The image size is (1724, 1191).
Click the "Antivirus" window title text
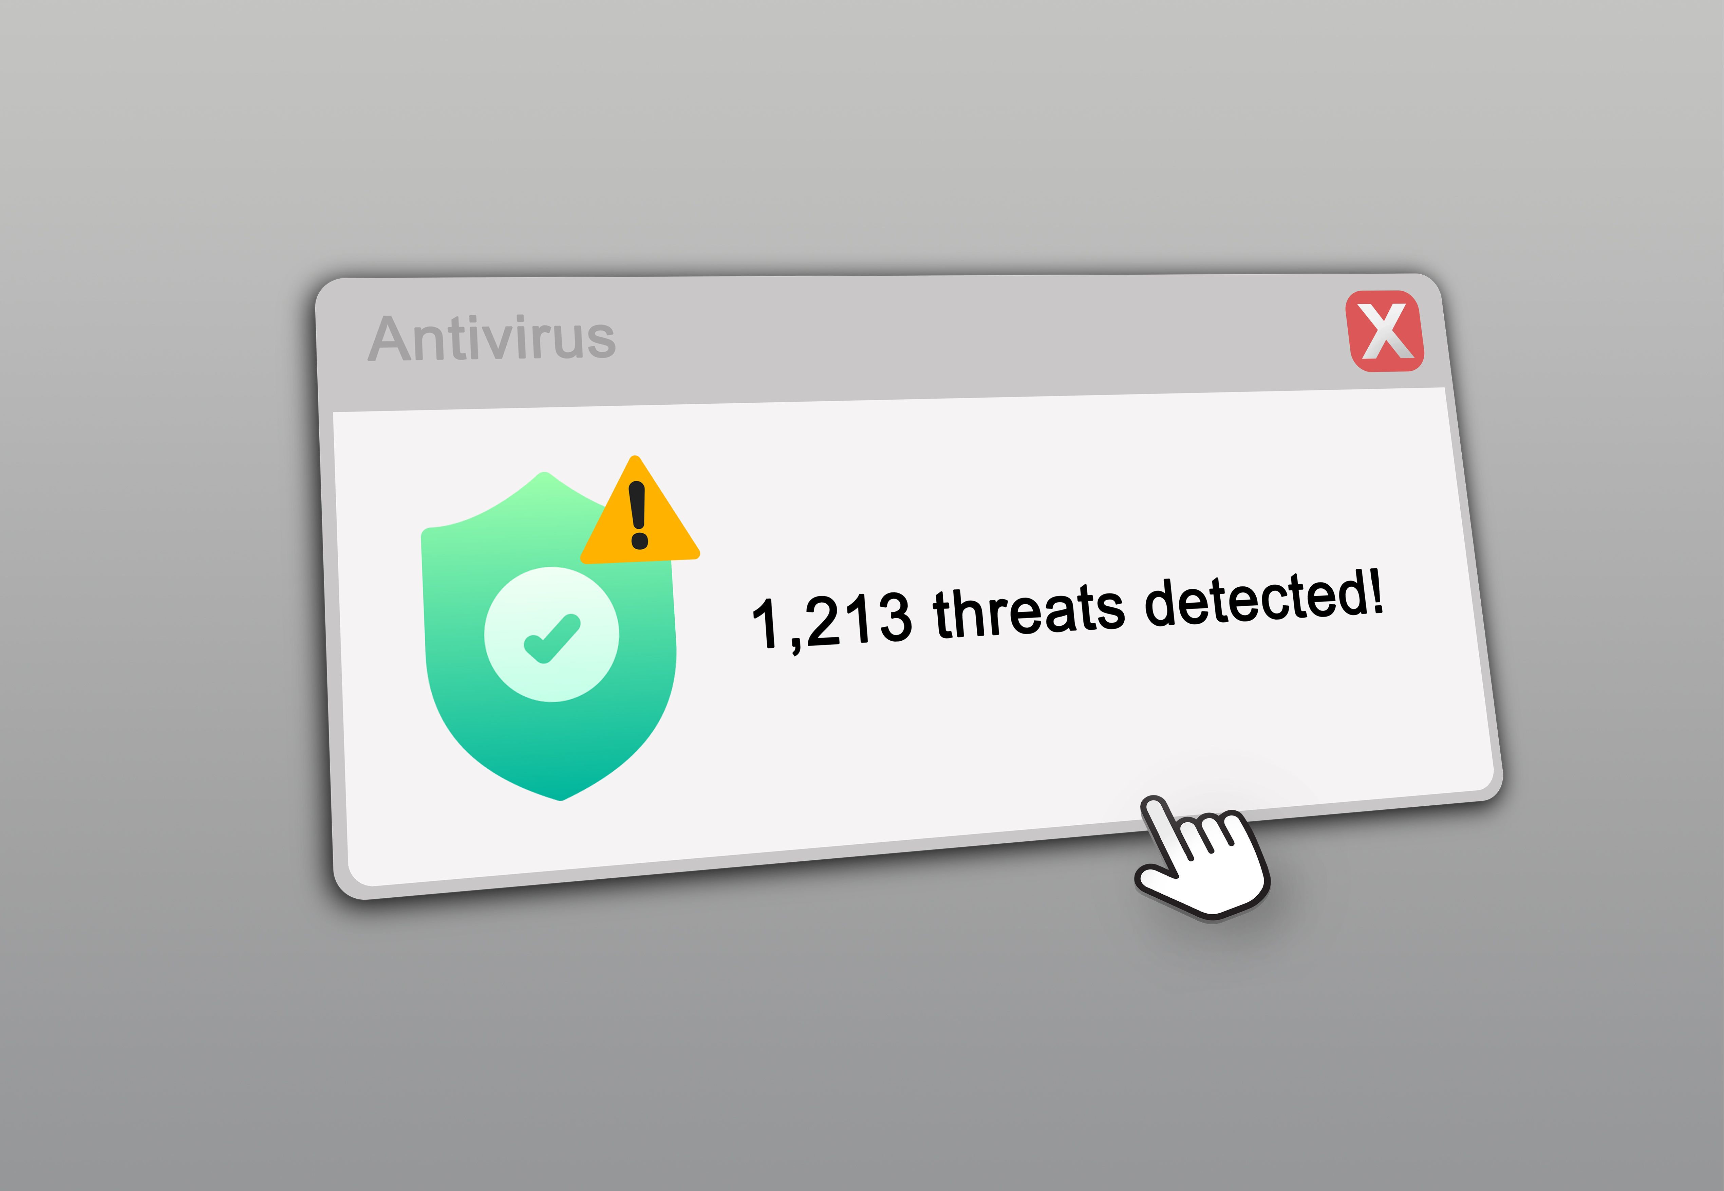coord(492,338)
